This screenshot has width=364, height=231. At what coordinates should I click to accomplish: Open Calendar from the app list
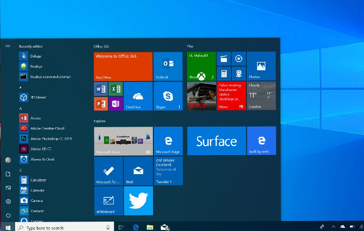pos(32,190)
